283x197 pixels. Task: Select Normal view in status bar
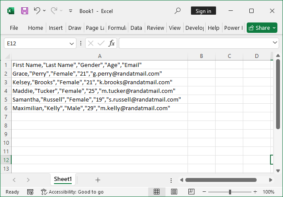pos(157,192)
